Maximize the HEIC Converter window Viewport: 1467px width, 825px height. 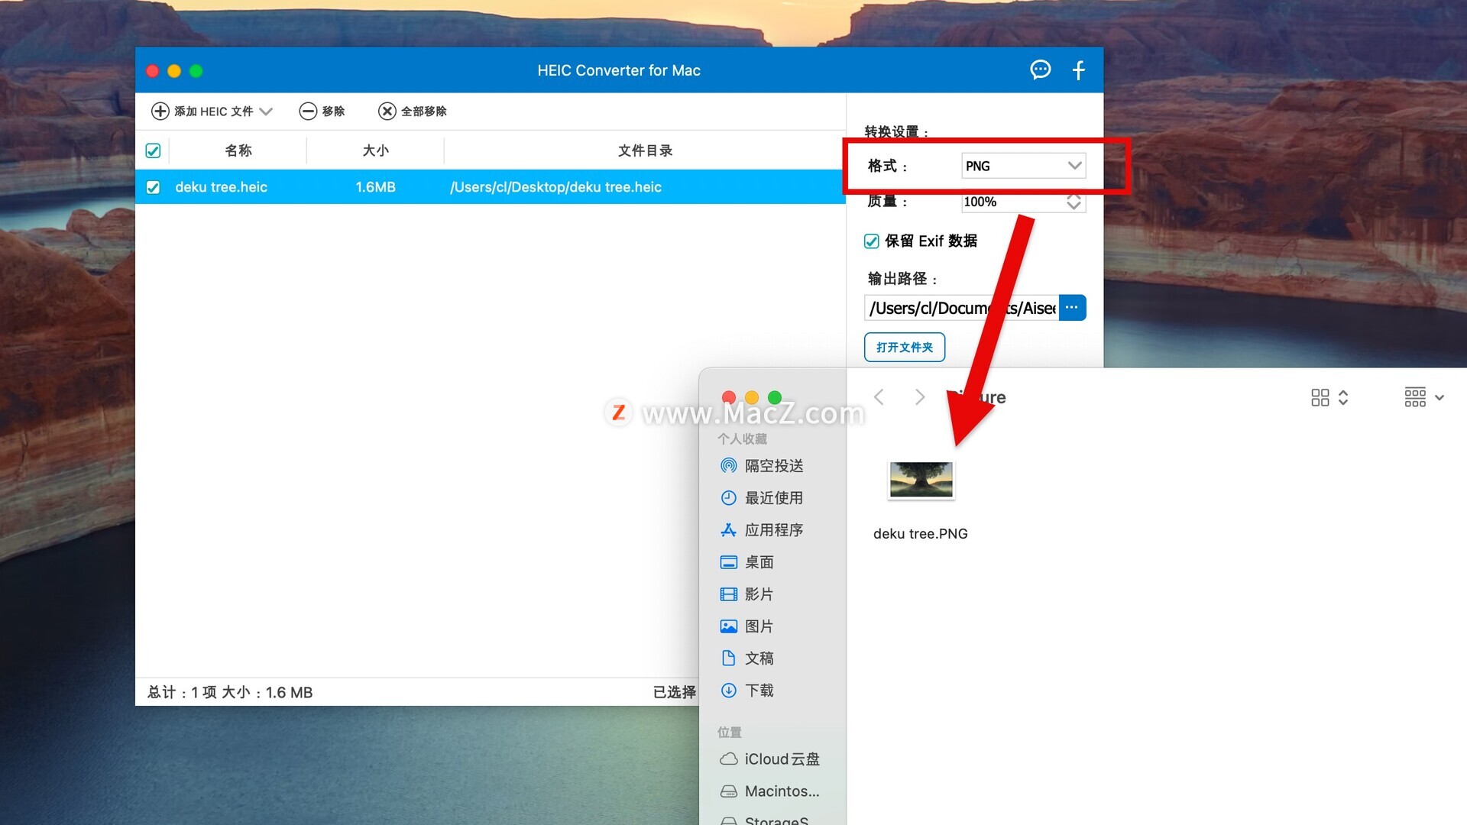[x=196, y=71]
